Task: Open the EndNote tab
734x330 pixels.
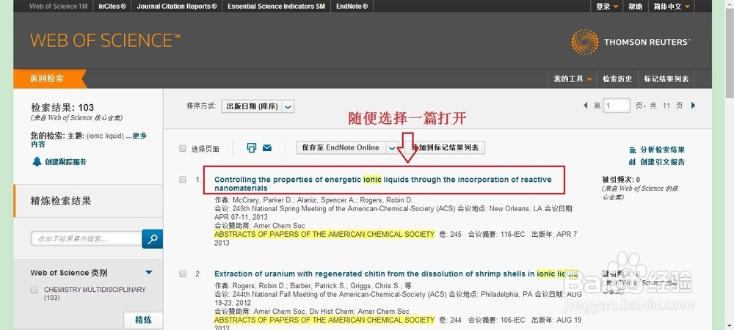Action: pyautogui.click(x=352, y=7)
